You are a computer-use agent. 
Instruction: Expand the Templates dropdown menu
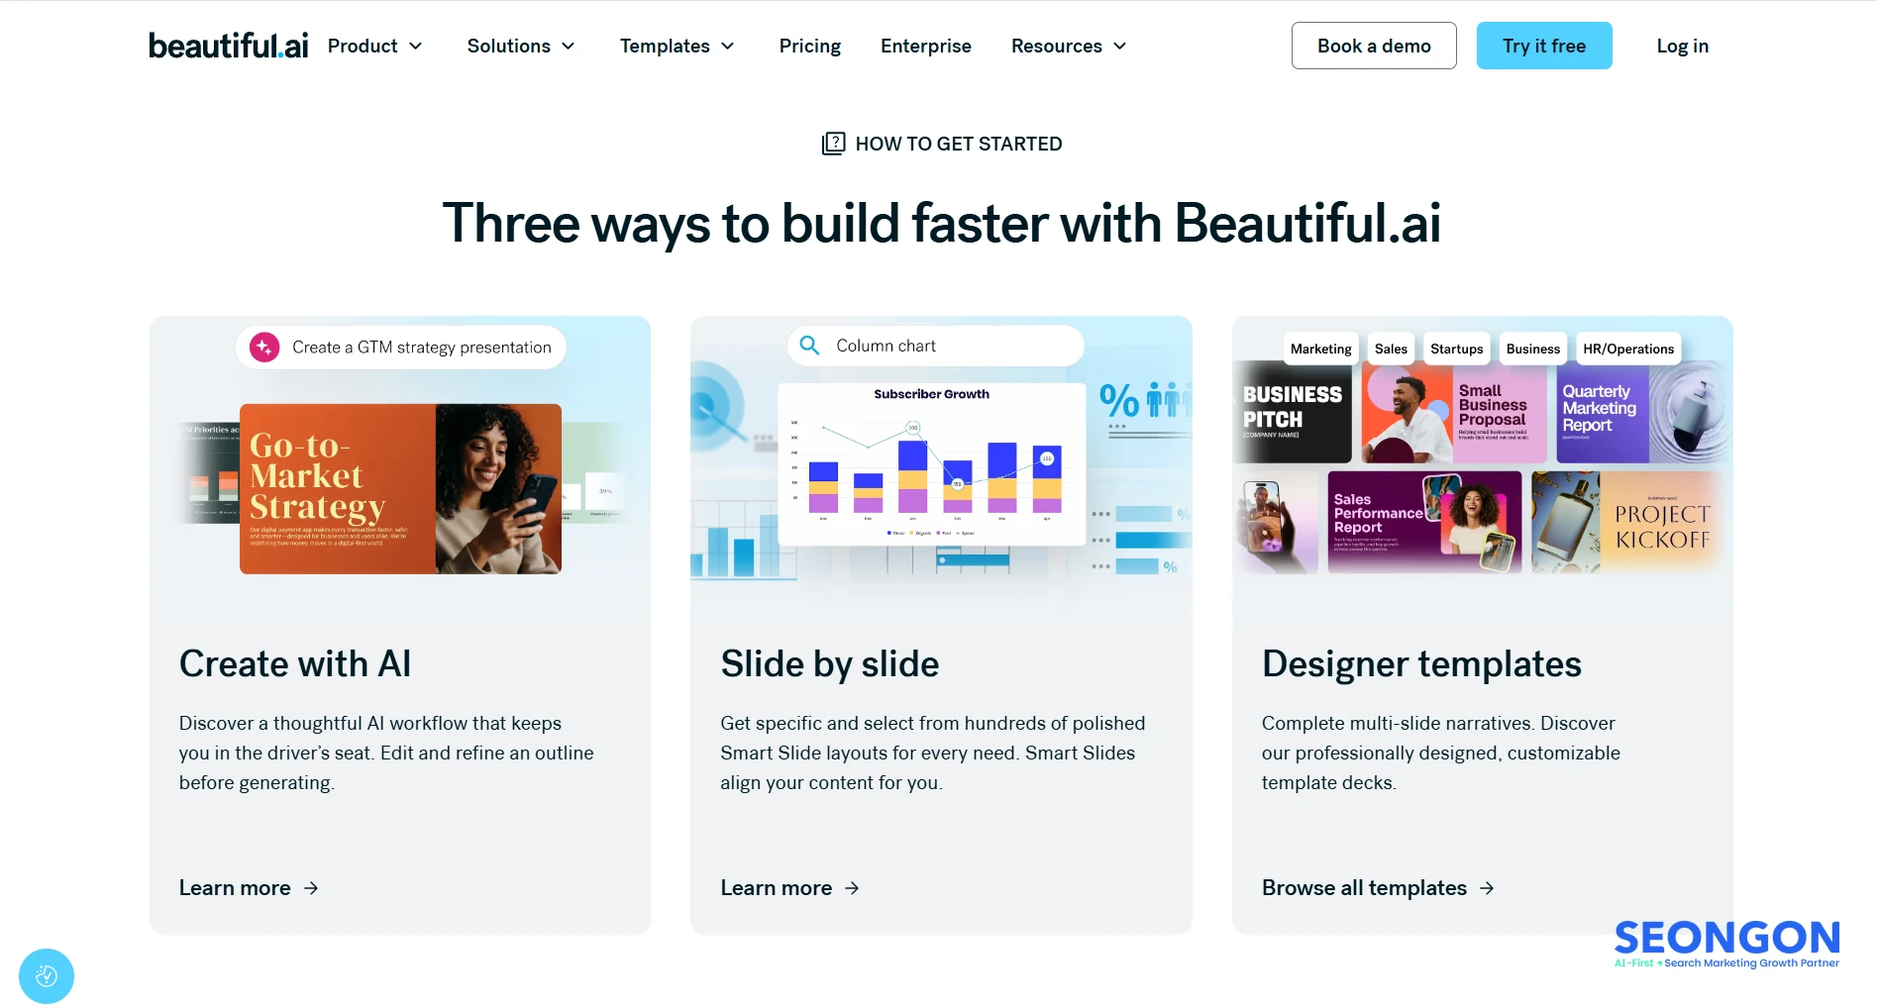(678, 46)
